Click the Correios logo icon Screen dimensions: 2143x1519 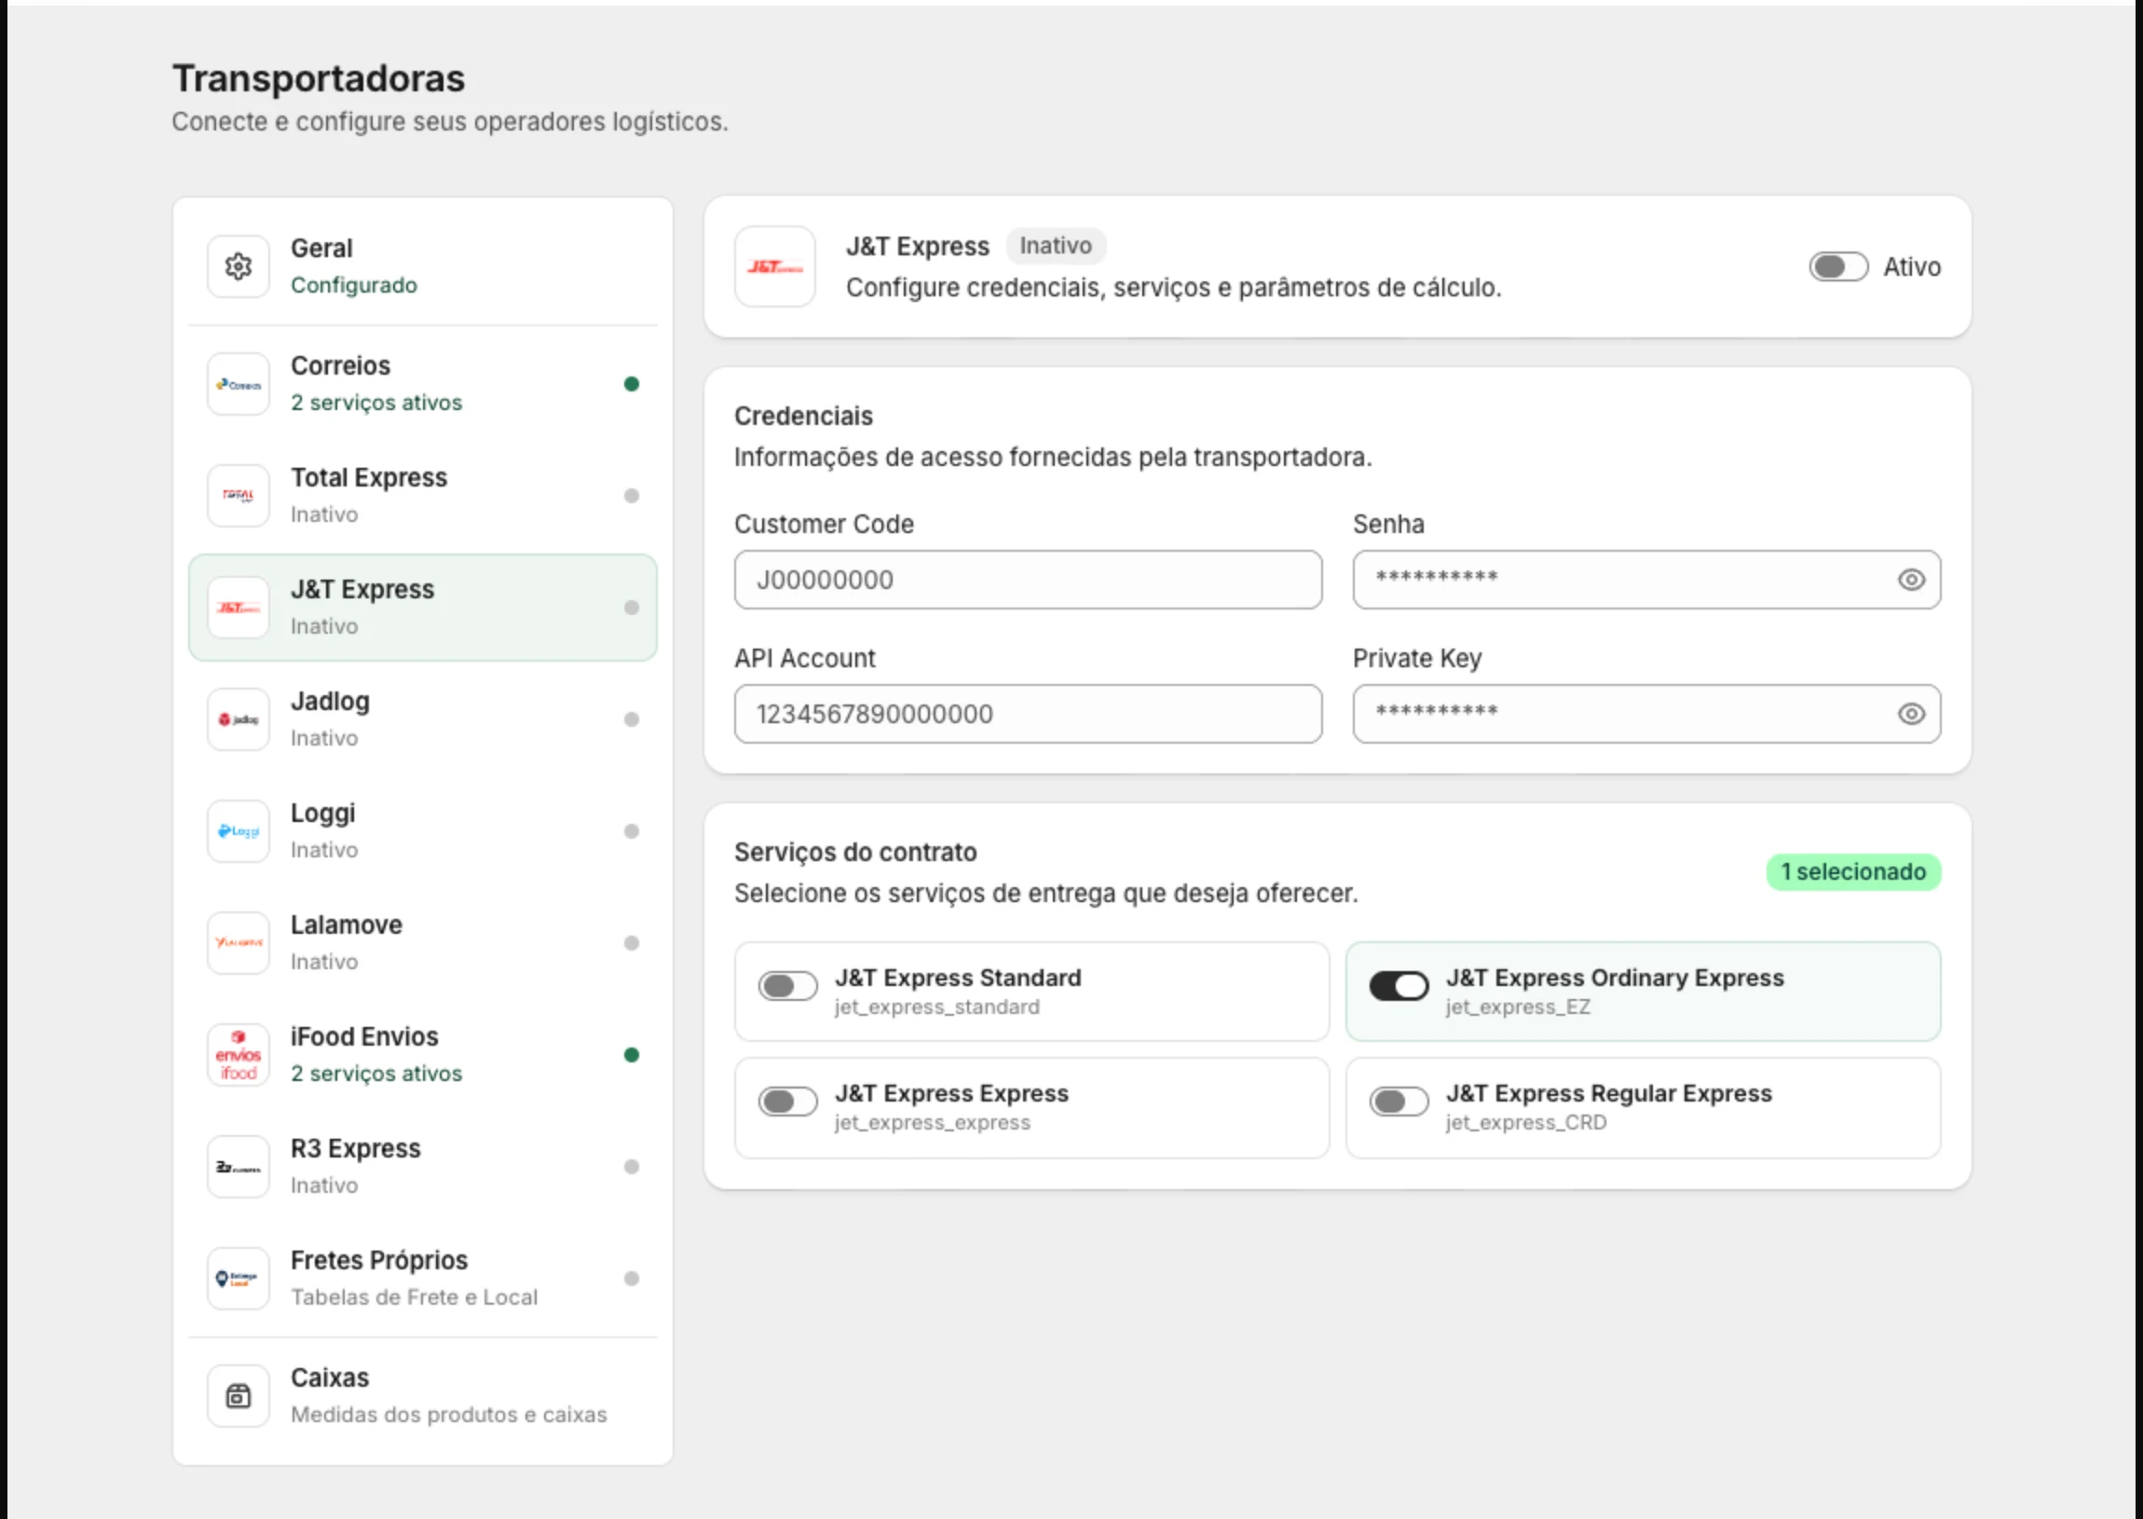click(239, 385)
